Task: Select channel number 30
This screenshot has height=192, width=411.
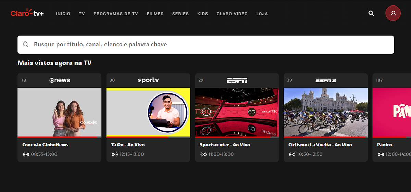Action: point(112,80)
